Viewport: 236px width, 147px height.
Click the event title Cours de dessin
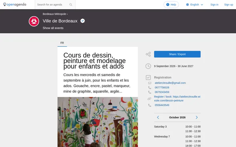click(94, 61)
